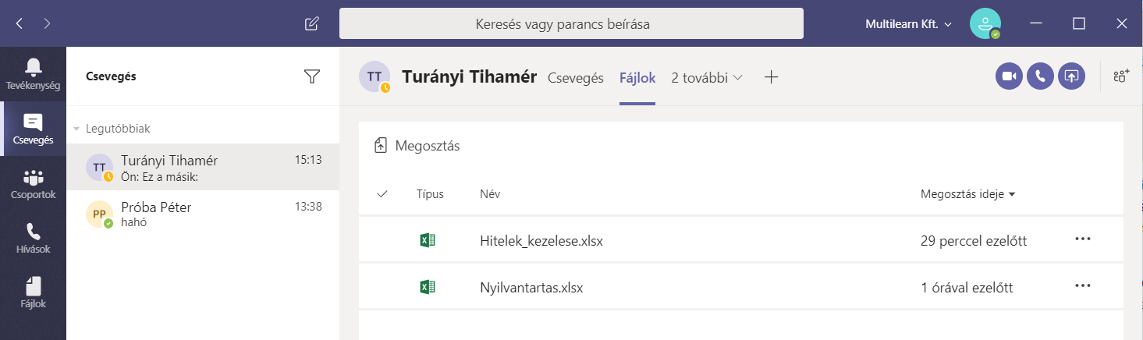The width and height of the screenshot is (1143, 340).
Task: Start a new chat with compose icon
Action: pyautogui.click(x=311, y=23)
